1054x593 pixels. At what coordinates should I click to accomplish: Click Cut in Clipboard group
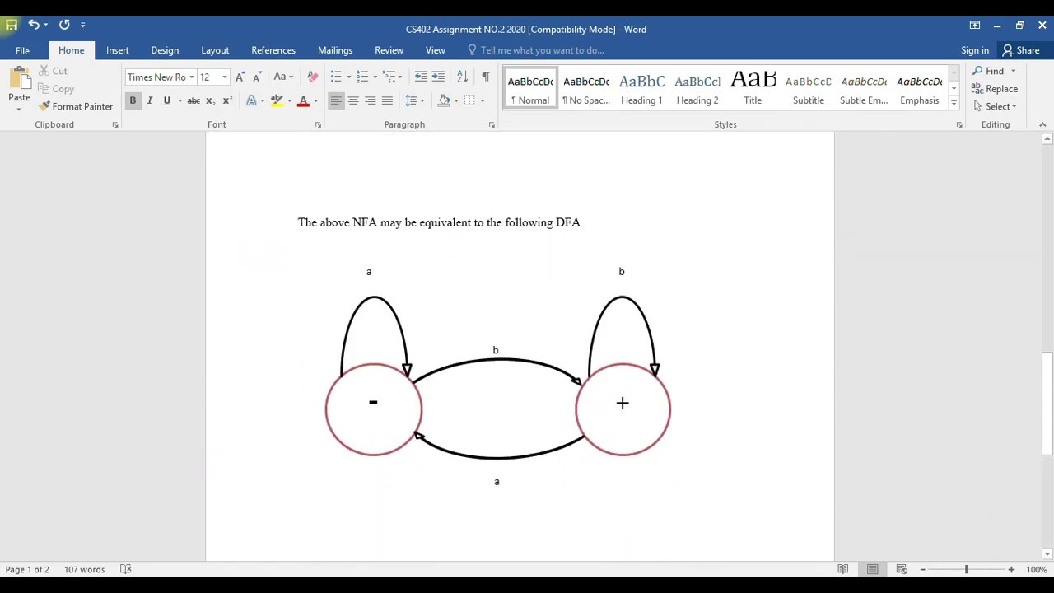click(53, 72)
